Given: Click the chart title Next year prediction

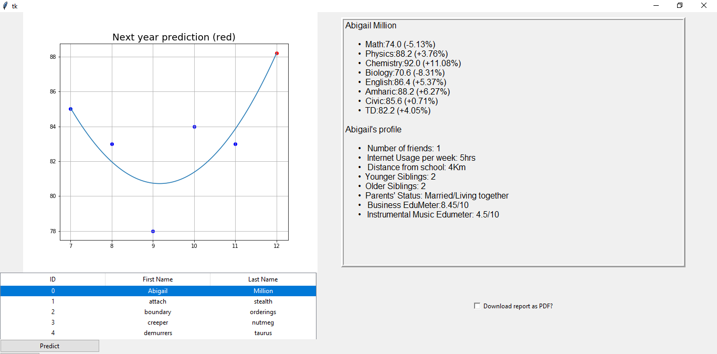Looking at the screenshot, I should click(174, 37).
